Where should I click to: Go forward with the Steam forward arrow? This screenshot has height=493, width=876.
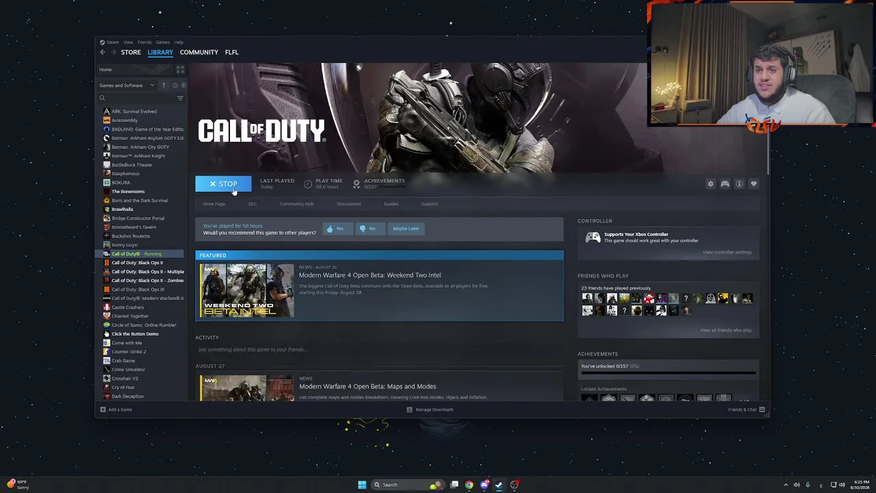(113, 52)
